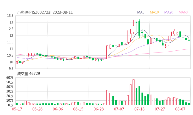Click the MA60 legend entry

(x=183, y=12)
